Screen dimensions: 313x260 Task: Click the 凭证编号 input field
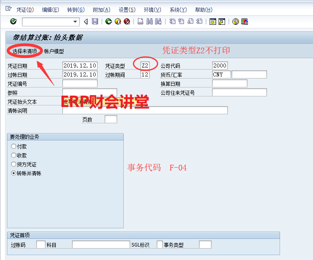(80, 83)
